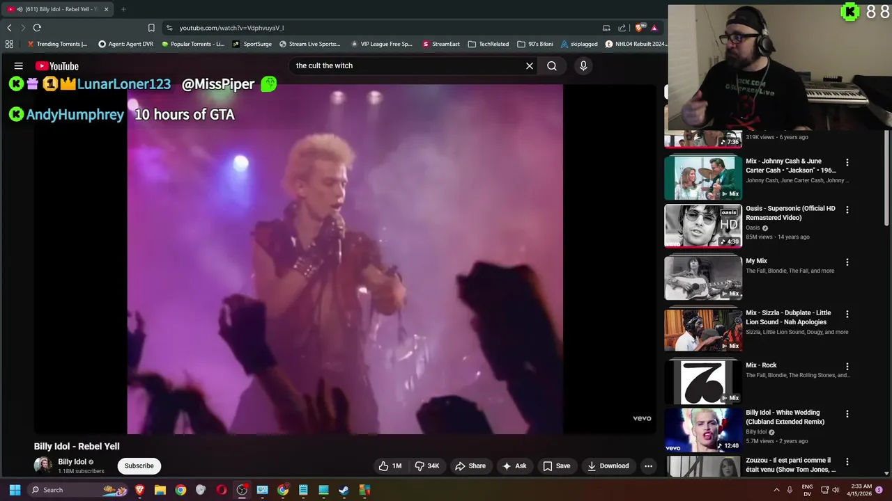Dislike the Rebel Yell video

pos(427,466)
